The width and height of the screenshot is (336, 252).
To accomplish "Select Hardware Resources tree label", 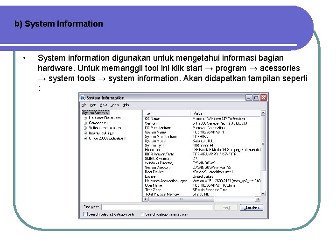I will point(105,118).
